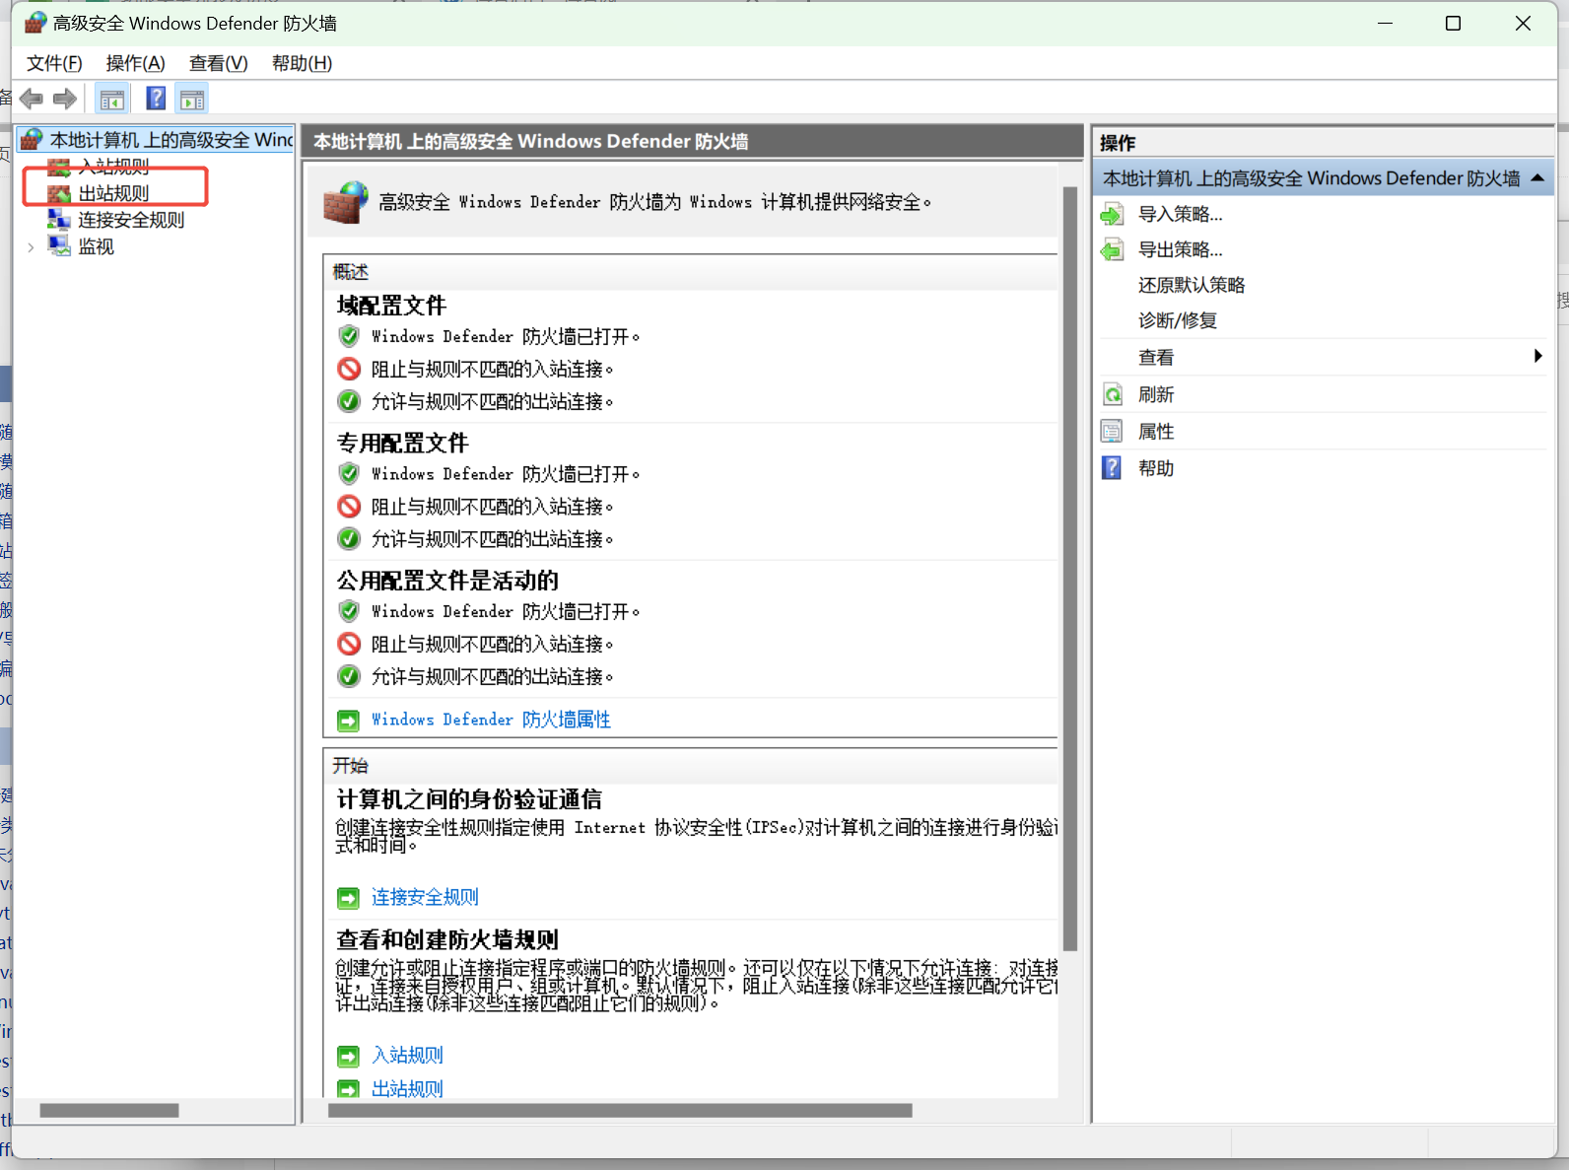The width and height of the screenshot is (1569, 1170).
Task: Click the Forward arrow toolbar icon
Action: pyautogui.click(x=65, y=99)
